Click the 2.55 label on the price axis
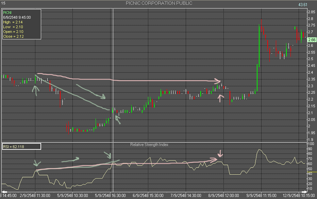The image size is (317, 199). pyautogui.click(x=312, y=52)
